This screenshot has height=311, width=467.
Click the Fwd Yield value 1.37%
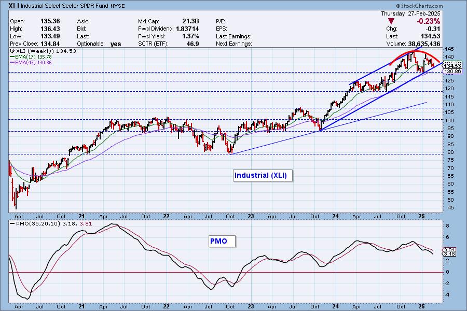coord(190,36)
